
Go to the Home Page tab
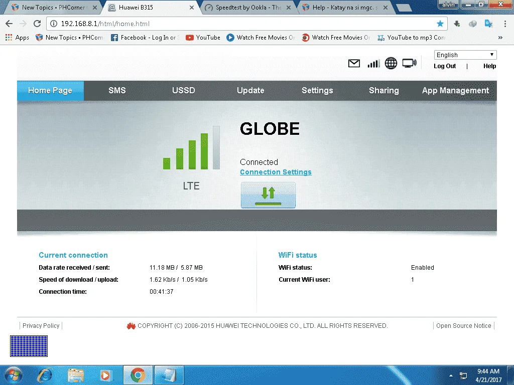(50, 90)
